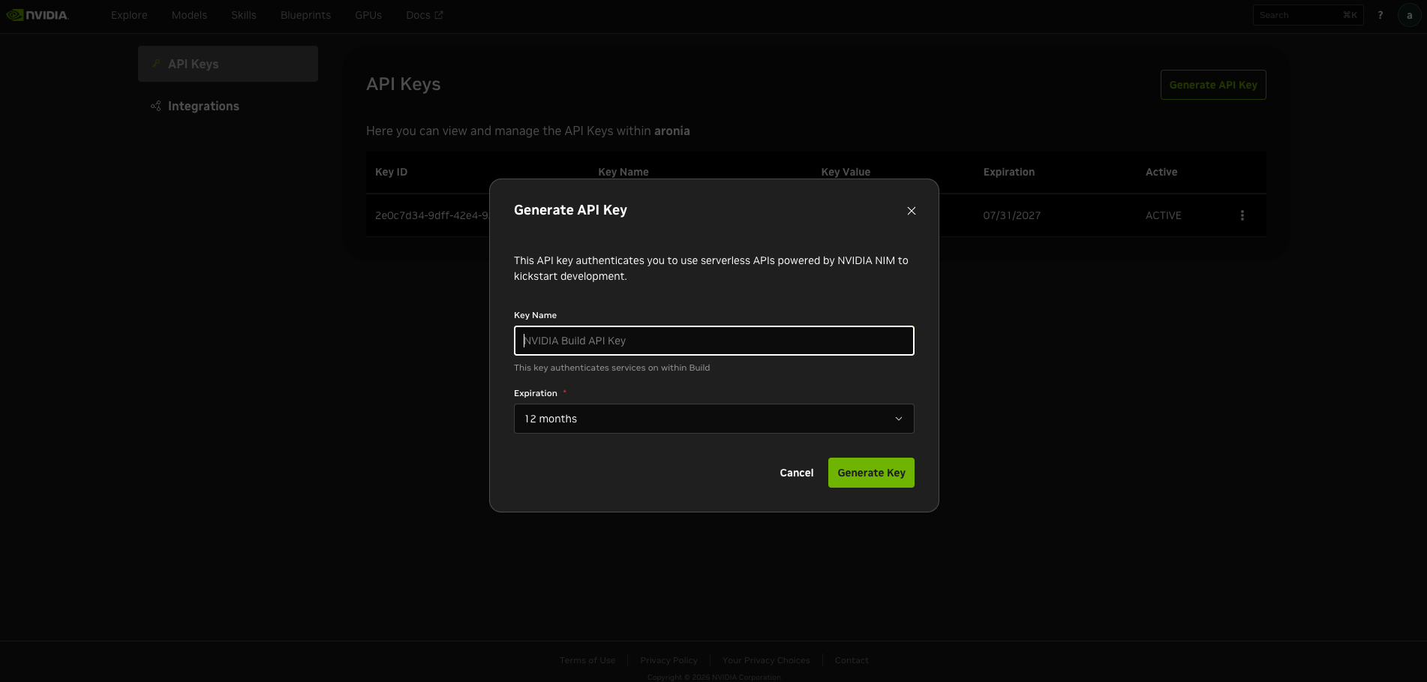Click the Expiration column header
This screenshot has width=1427, height=682.
click(x=1009, y=172)
